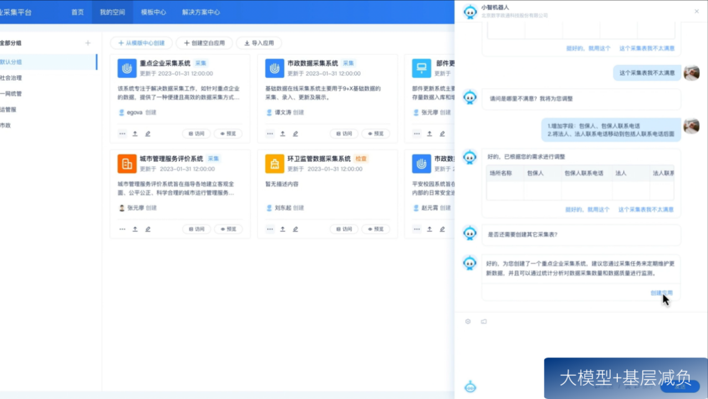Click the 创建应用 link in chat
This screenshot has width=708, height=399.
(x=661, y=293)
